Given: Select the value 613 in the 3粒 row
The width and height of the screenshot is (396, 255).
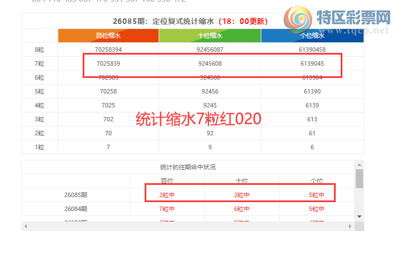Looking at the screenshot, I should click(x=312, y=119).
